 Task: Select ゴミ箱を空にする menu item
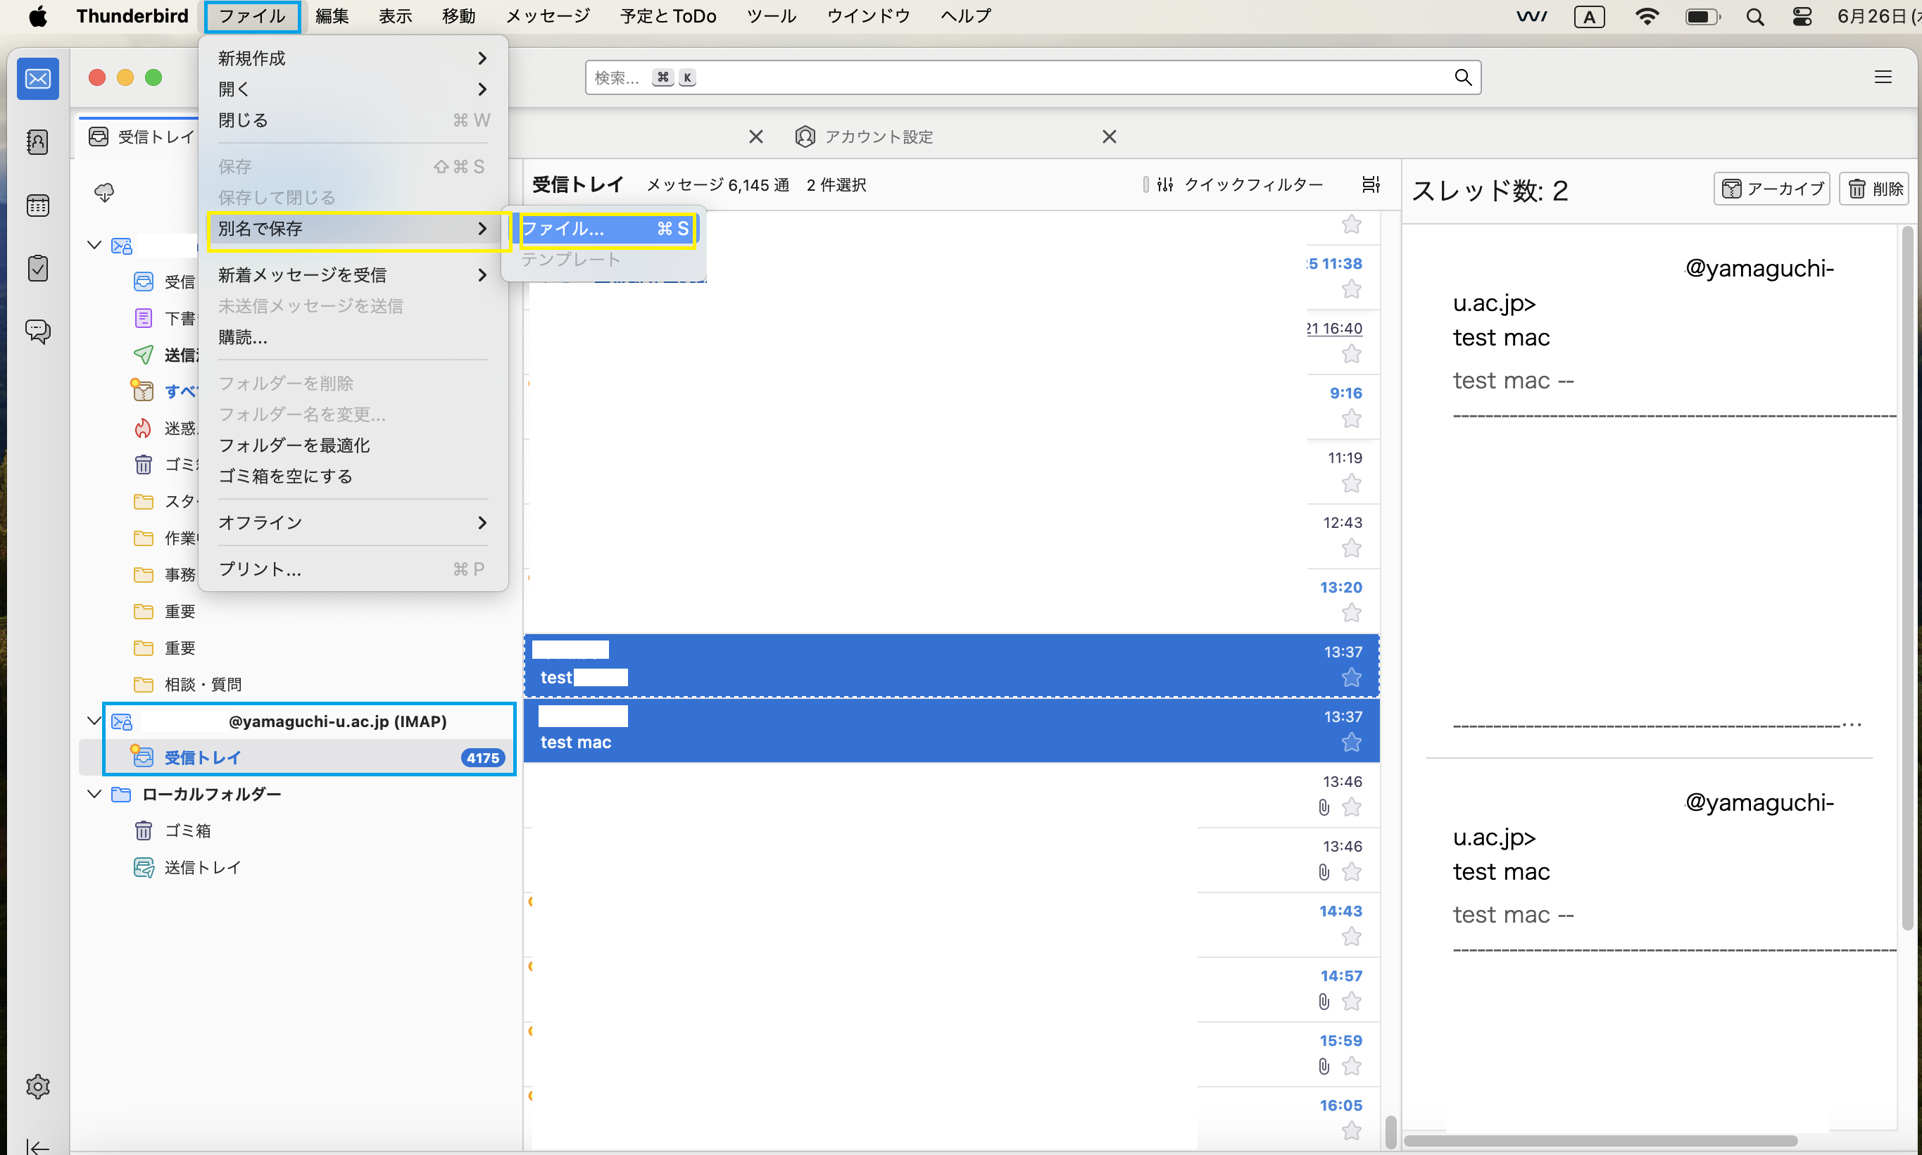(x=353, y=476)
